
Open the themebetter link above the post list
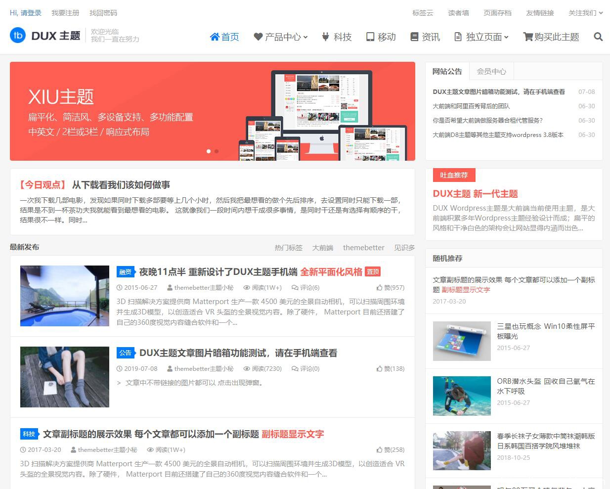[x=364, y=248]
